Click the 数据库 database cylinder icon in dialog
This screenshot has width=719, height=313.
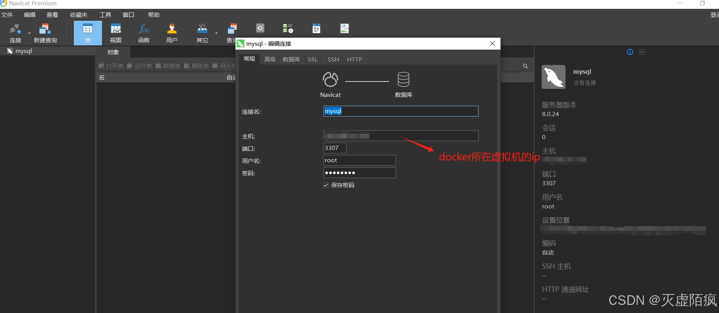[404, 80]
